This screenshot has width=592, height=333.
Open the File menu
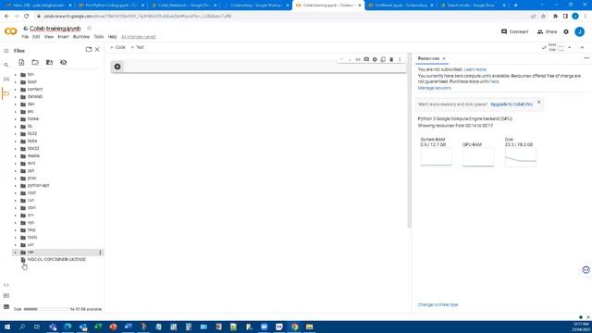25,37
